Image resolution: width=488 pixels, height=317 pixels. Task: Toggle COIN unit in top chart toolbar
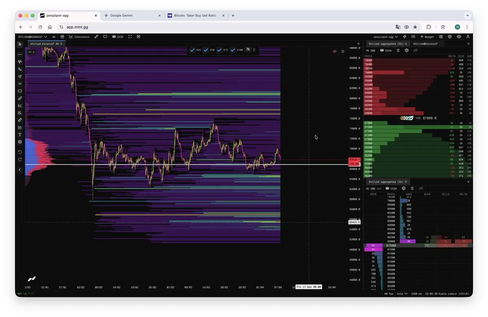(118, 37)
